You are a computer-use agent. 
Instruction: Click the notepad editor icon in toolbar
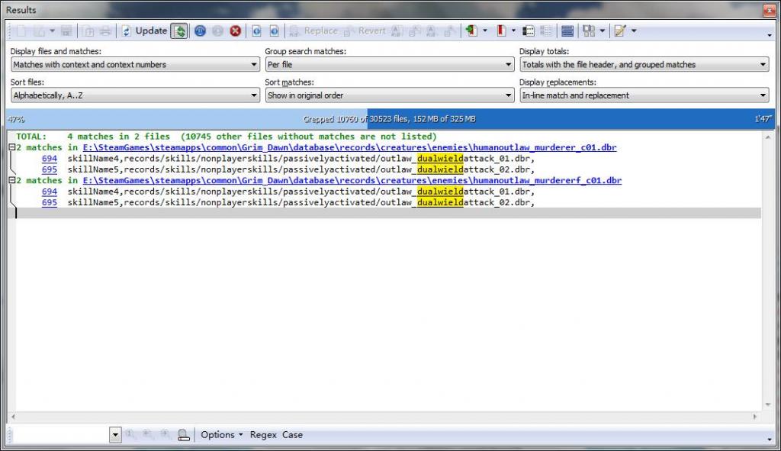(x=620, y=31)
